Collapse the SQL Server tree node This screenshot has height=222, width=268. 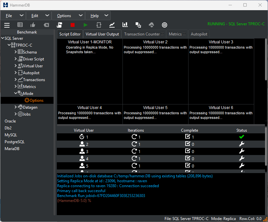pos(3,38)
